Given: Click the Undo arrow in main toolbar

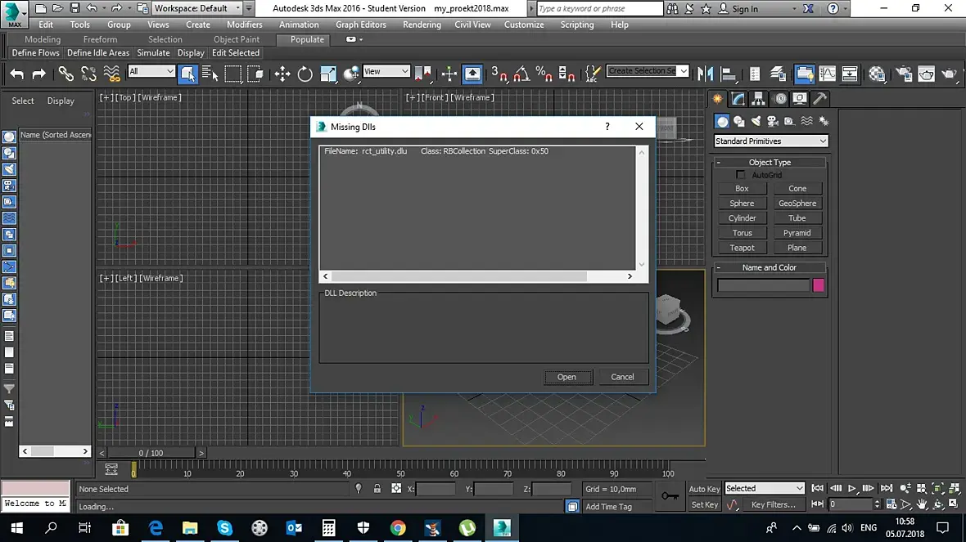Looking at the screenshot, I should click(x=16, y=74).
